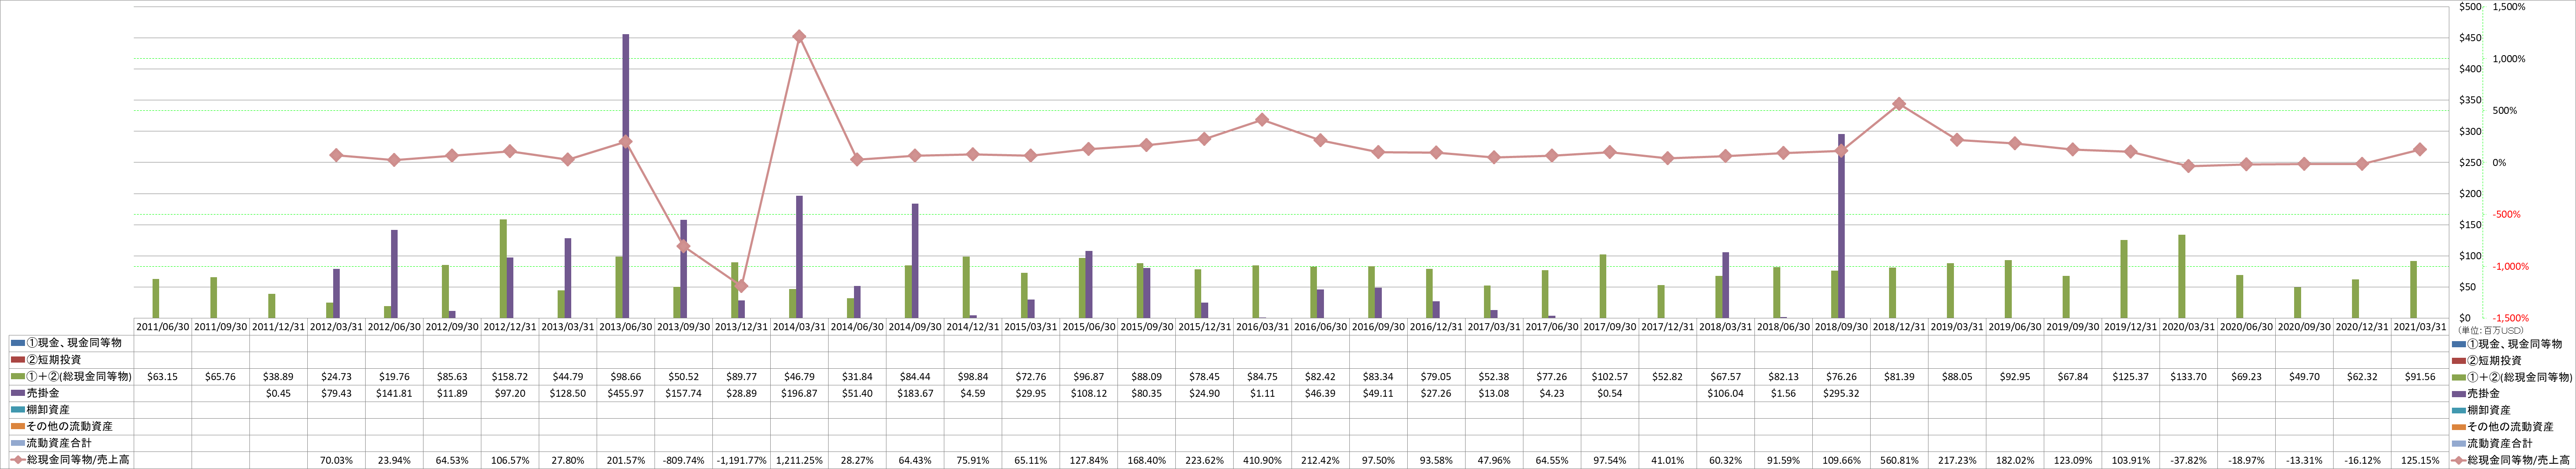Click the 売掛金 label in the table row header
The image size is (2576, 469).
44,393
